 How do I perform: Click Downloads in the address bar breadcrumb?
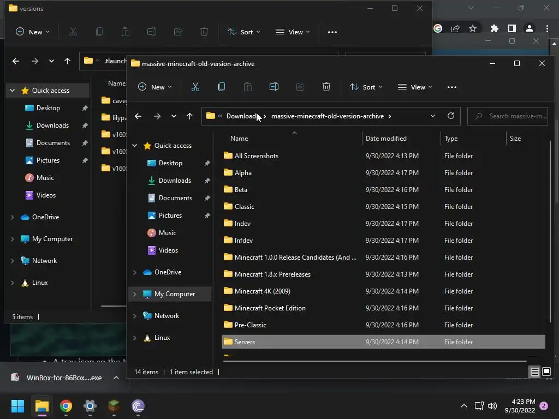[x=241, y=116]
